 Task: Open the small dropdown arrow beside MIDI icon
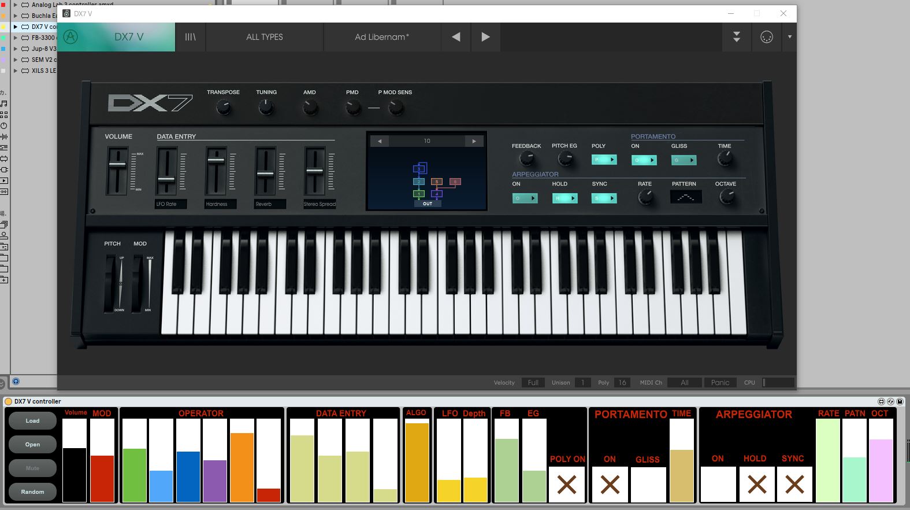pyautogui.click(x=789, y=37)
